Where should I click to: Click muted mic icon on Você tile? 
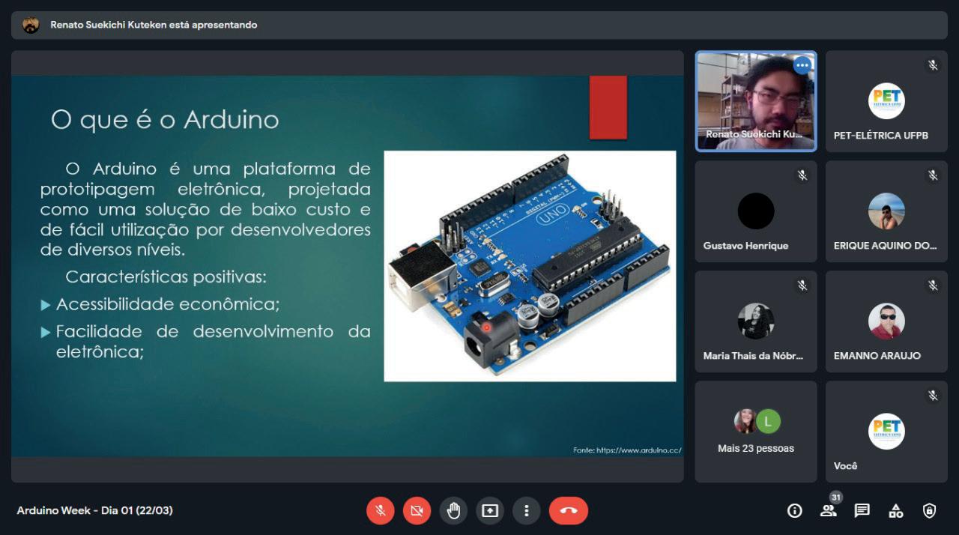click(x=933, y=396)
